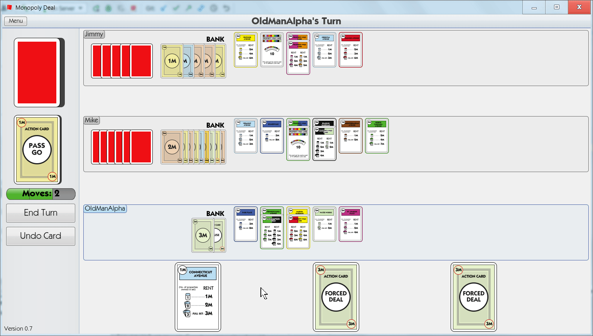The height and width of the screenshot is (336, 593).
Task: Click OldManAlpha's 3M bank money card
Action: [203, 235]
